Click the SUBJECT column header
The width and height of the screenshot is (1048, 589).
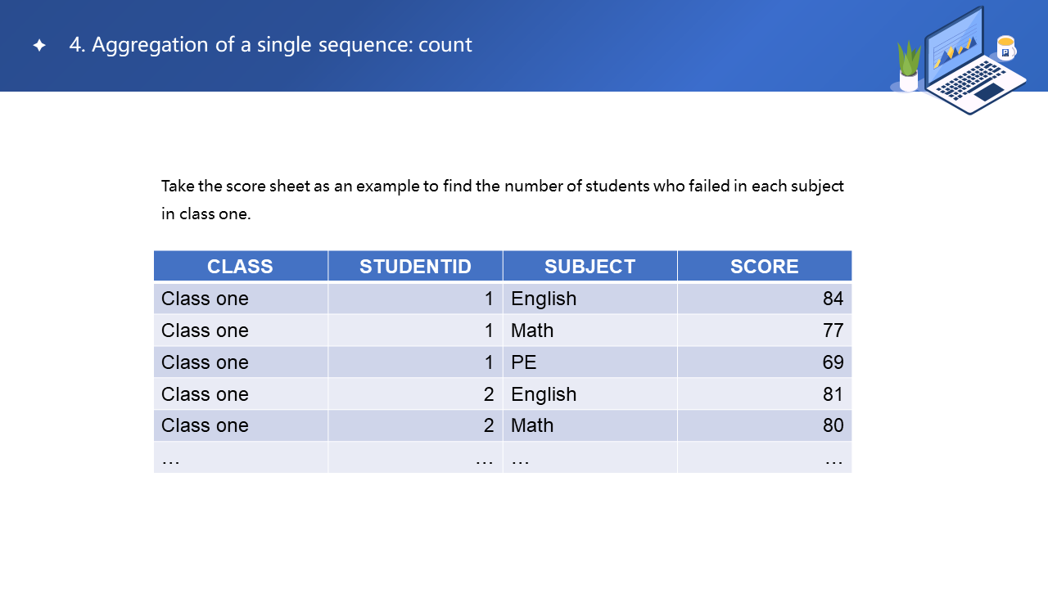pos(589,267)
